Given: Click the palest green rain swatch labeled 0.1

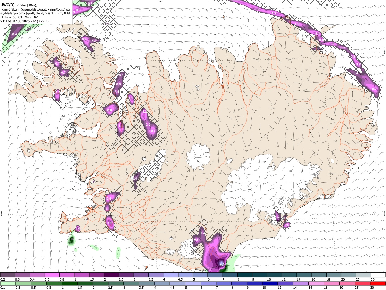Looking at the screenshot, I should [8, 283].
